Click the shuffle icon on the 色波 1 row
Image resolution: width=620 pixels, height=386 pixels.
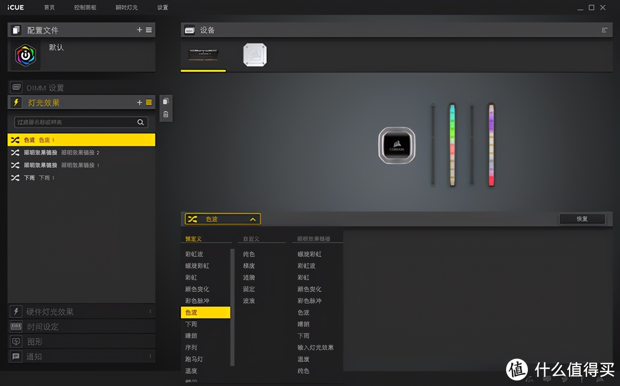15,140
